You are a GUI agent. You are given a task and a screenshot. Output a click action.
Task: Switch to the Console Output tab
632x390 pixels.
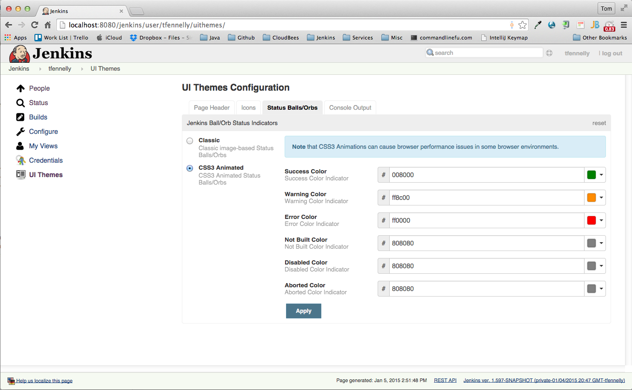[350, 107]
